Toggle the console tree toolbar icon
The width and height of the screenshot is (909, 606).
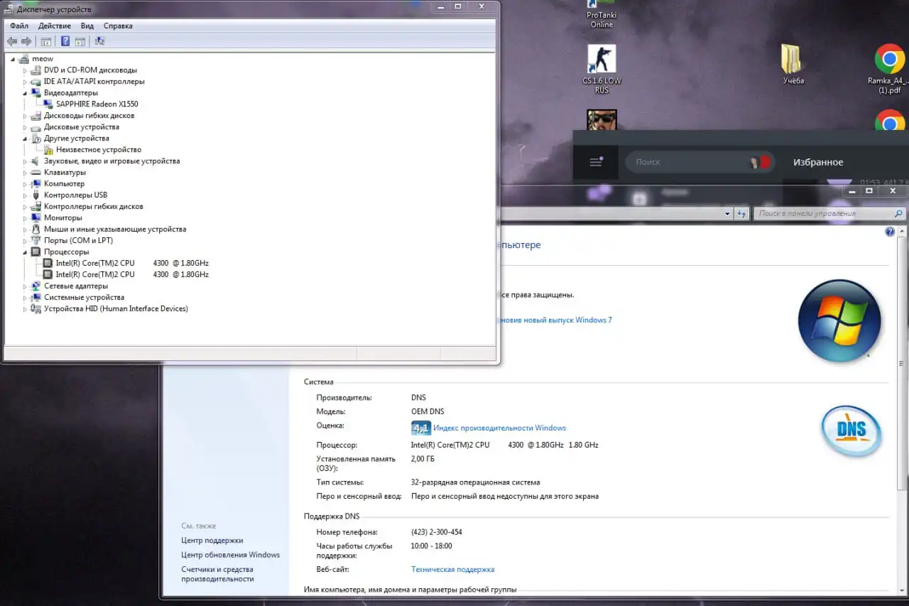click(46, 41)
